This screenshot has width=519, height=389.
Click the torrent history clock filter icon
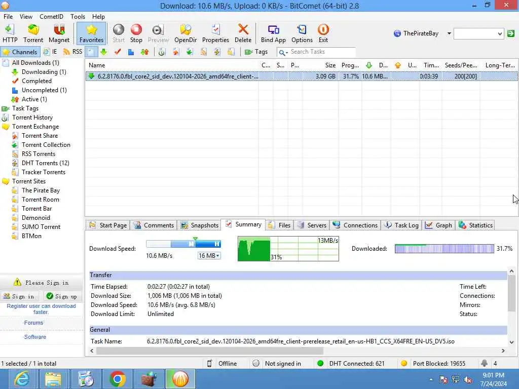point(162,52)
